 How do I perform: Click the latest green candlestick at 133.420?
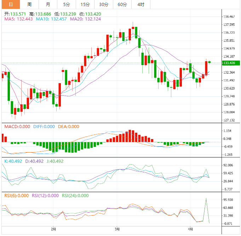[x=210, y=62]
